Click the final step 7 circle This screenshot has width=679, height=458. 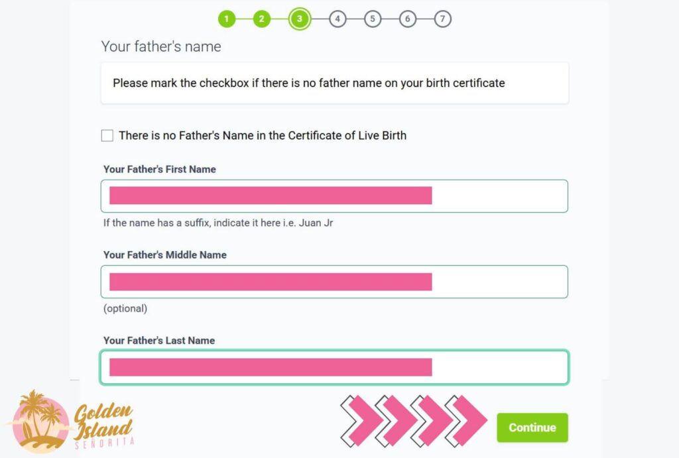(x=442, y=19)
